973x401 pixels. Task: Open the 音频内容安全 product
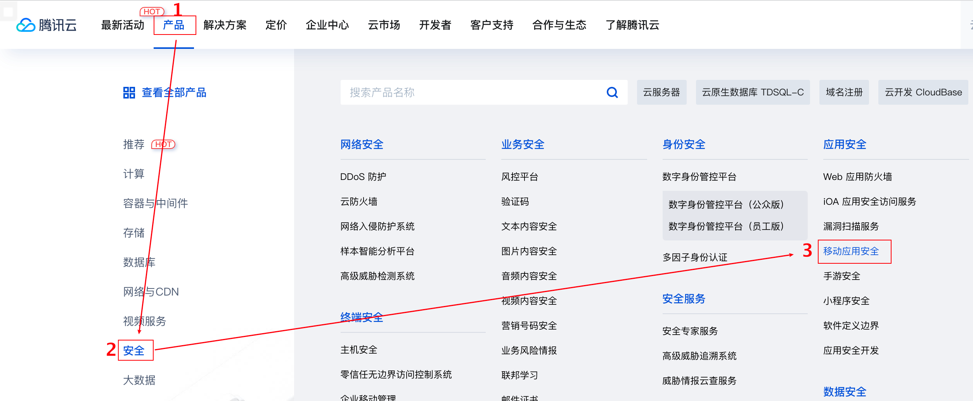coord(529,276)
